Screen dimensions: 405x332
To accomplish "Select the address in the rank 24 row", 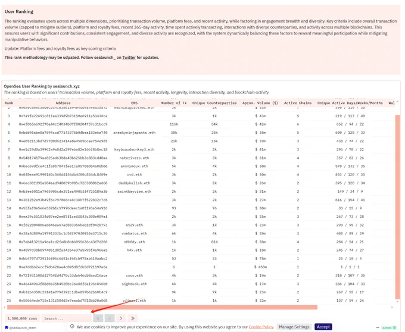I will 63,292.
